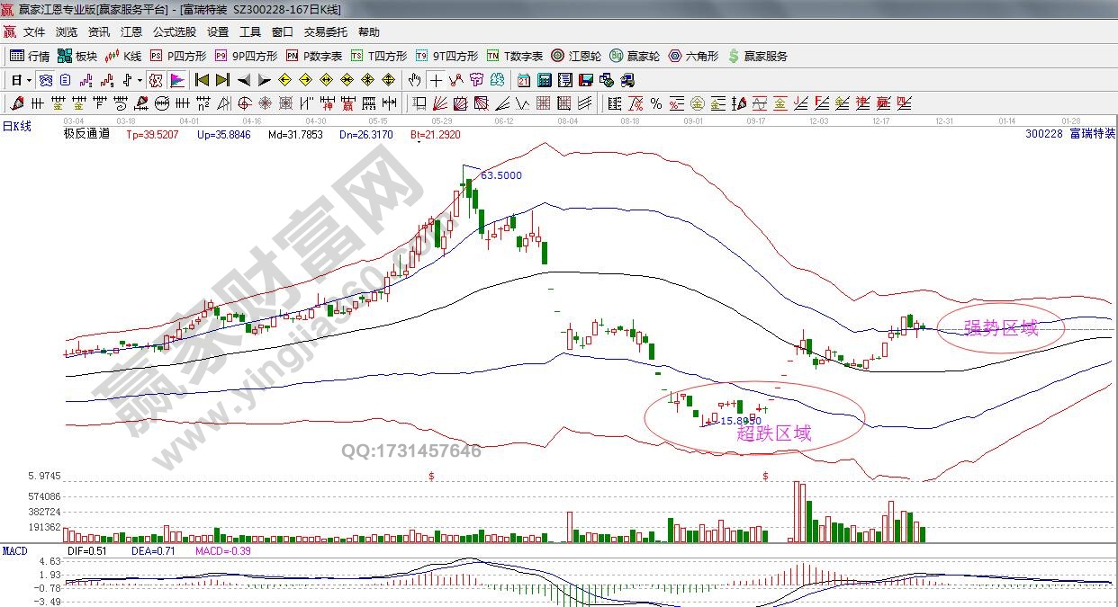The width and height of the screenshot is (1118, 607).
Task: Open the 六角形 hexagon chart
Action: 693,56
